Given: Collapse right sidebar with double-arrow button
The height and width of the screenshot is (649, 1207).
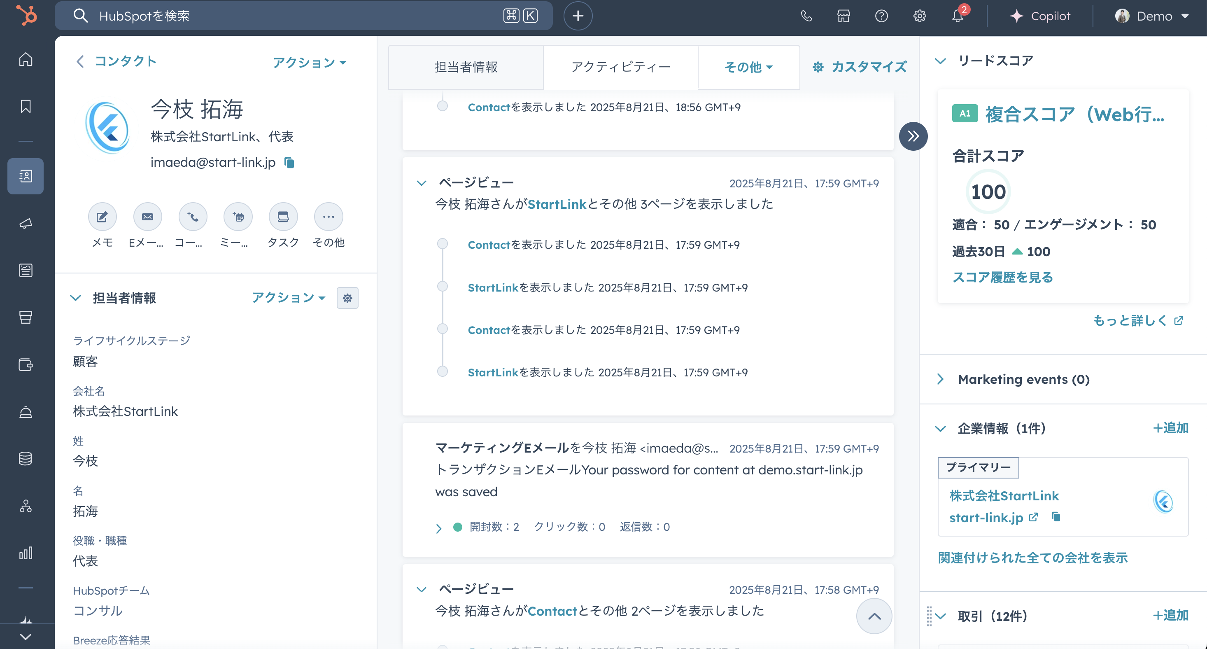Looking at the screenshot, I should (x=913, y=136).
